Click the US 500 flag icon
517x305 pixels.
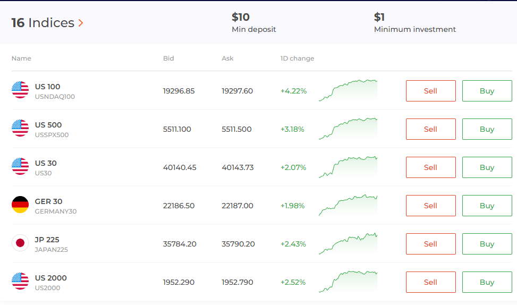(20, 129)
